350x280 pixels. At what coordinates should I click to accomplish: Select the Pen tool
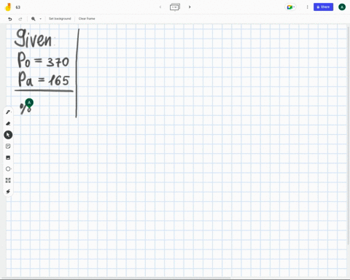[x=8, y=112]
